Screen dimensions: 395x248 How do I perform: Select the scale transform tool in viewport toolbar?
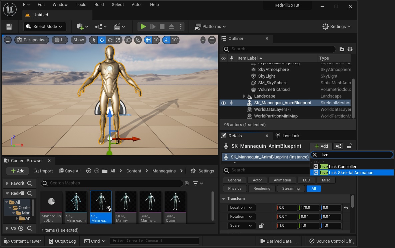pyautogui.click(x=118, y=40)
